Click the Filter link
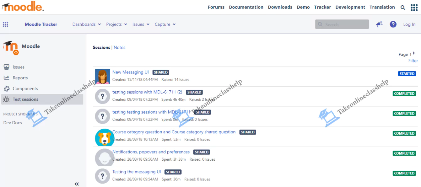421x187 pixels. [413, 61]
